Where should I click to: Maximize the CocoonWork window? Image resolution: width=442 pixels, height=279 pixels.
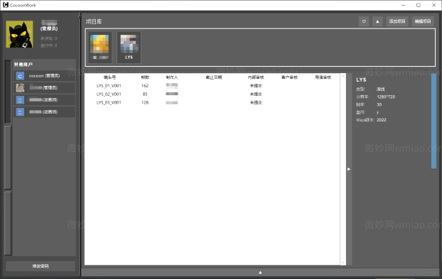[x=419, y=5]
